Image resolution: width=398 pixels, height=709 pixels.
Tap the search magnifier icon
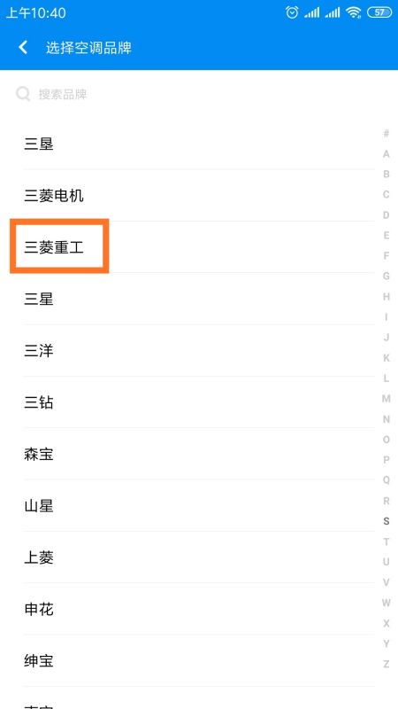23,94
